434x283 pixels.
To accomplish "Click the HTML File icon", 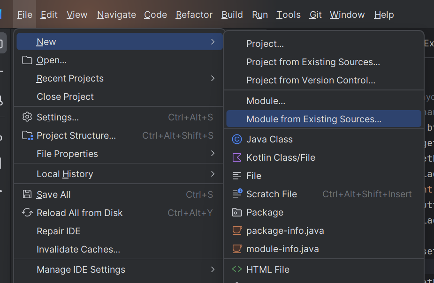I will pyautogui.click(x=237, y=269).
